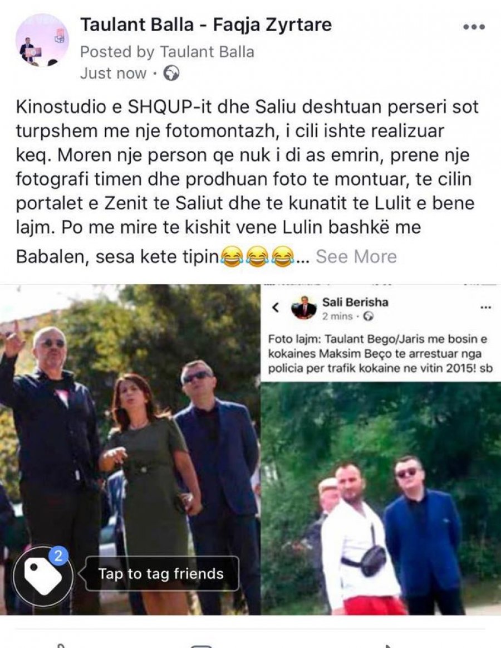
Task: Click the Posted by Taulant Balla link
Action: (167, 52)
